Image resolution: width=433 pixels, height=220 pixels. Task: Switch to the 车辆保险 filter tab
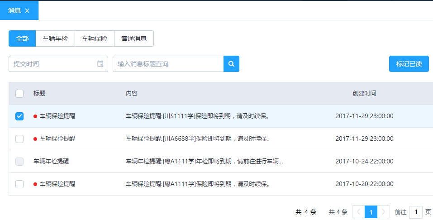coord(95,39)
